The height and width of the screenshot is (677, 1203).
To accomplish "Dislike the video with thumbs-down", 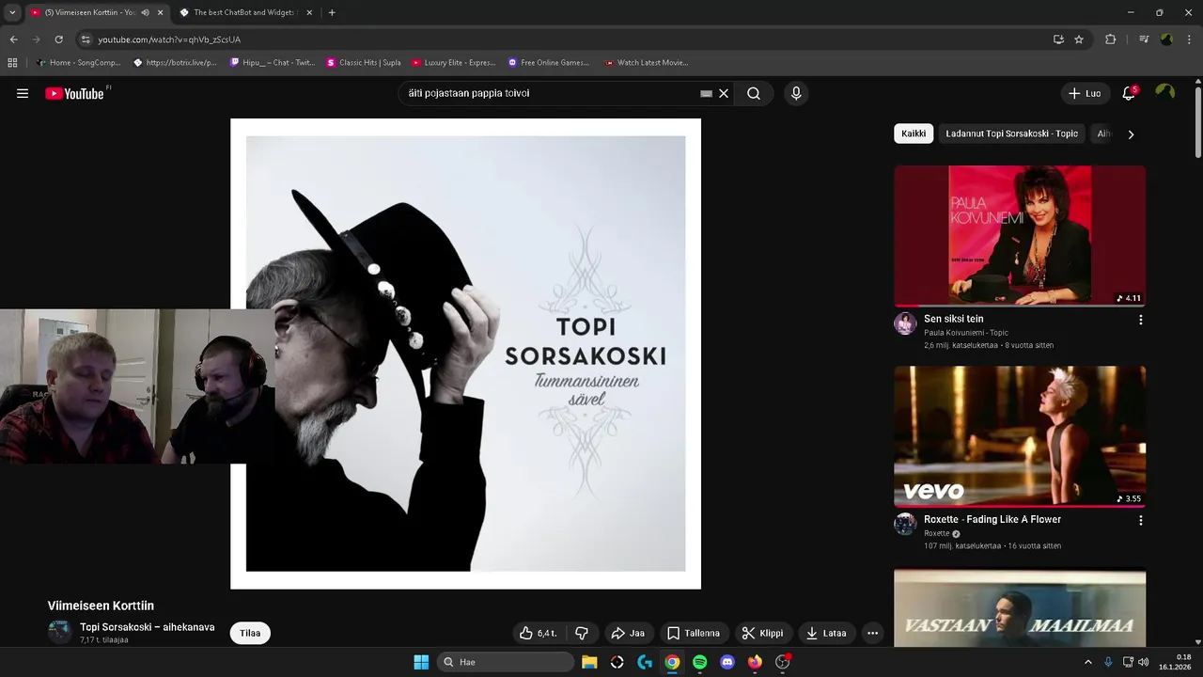I will click(582, 633).
